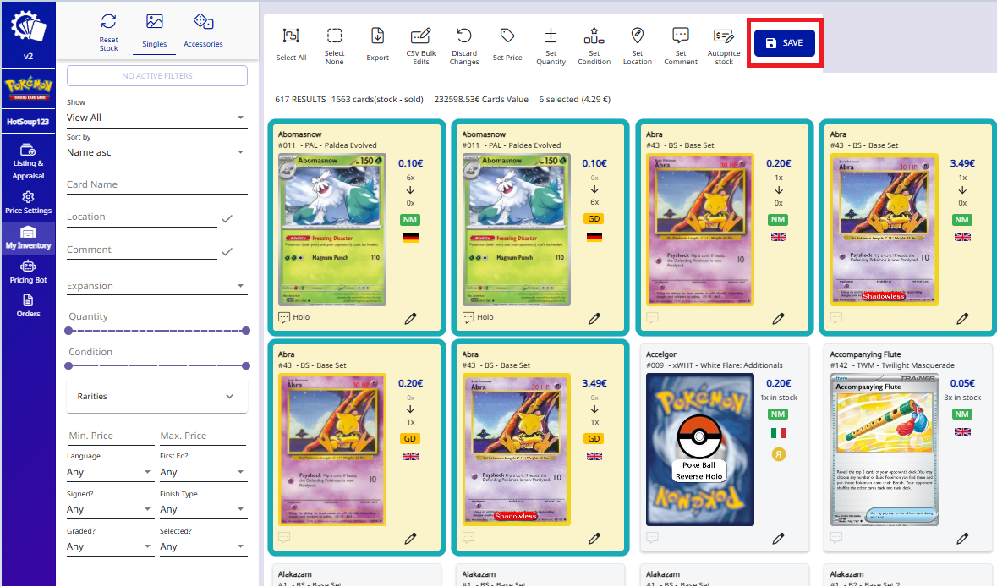Edit first Abomasnow card with 0.10€ NM
Image resolution: width=997 pixels, height=587 pixels.
click(x=411, y=319)
